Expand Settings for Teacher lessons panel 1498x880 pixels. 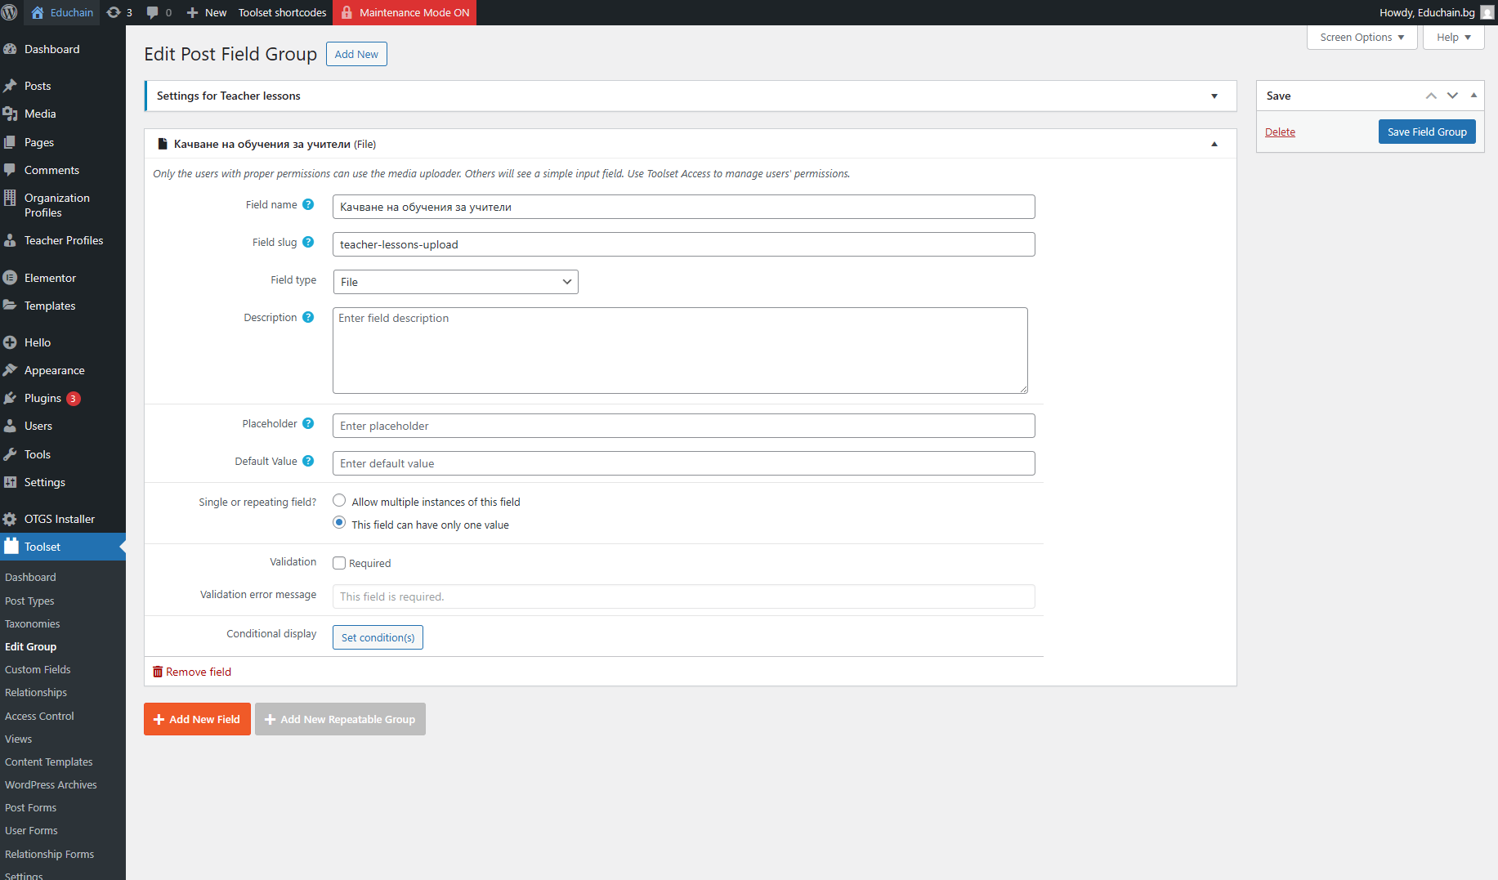tap(1214, 96)
